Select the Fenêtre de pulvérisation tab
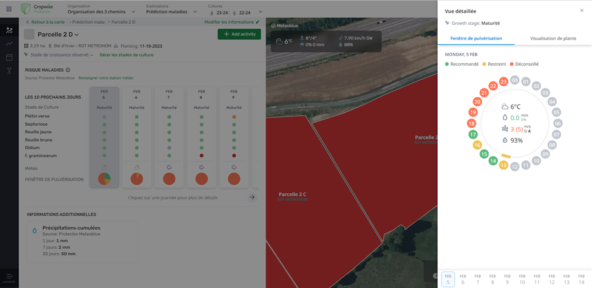The image size is (592, 288). (x=476, y=38)
